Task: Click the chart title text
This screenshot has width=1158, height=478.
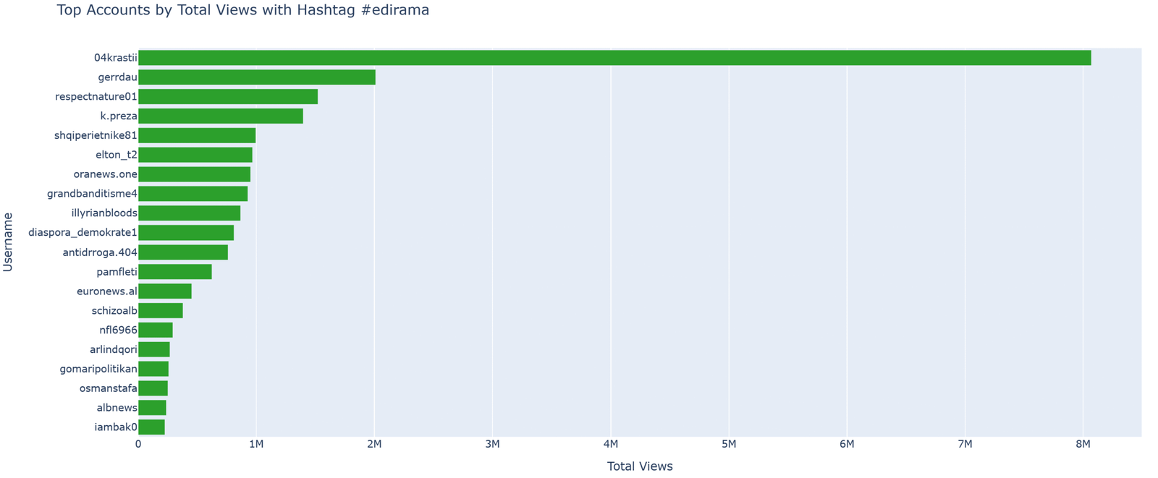Action: point(242,10)
